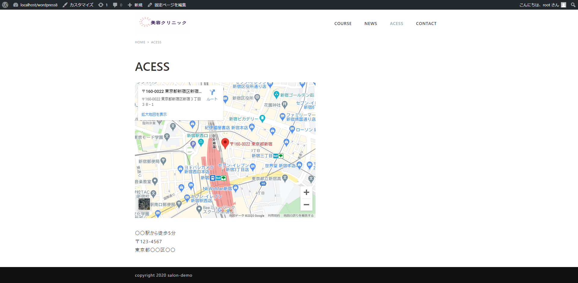Expand the root user account menu
The height and width of the screenshot is (283, 578).
point(542,5)
